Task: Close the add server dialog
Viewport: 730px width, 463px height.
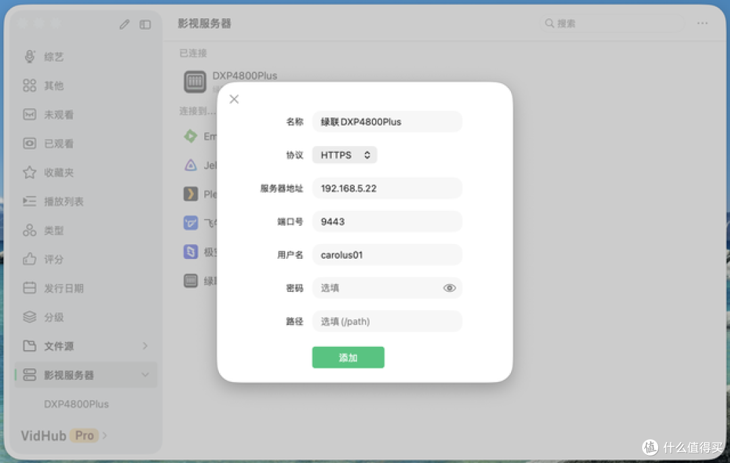Action: click(x=234, y=99)
